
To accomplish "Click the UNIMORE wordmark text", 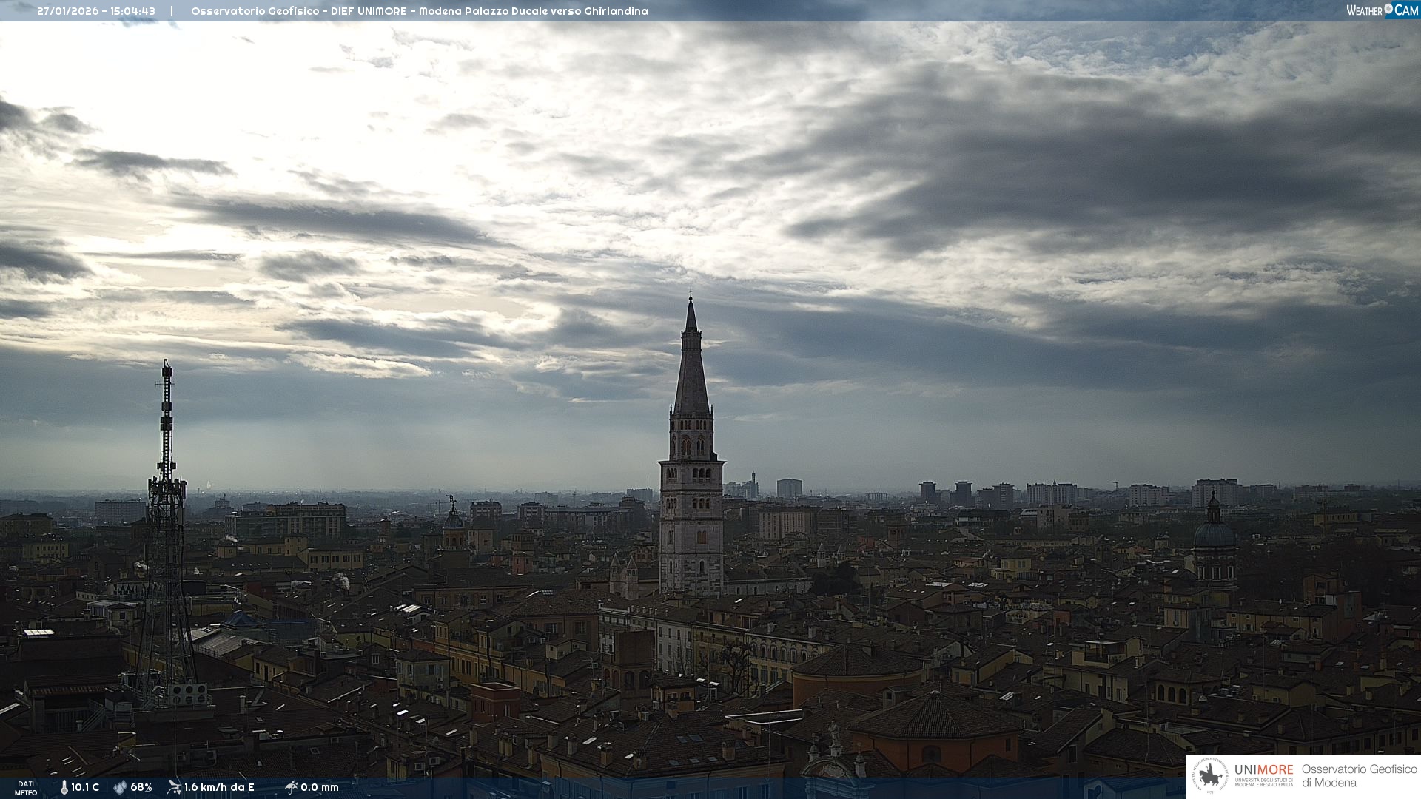I will [x=1263, y=770].
